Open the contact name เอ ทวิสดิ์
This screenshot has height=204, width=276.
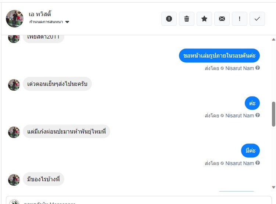(40, 14)
